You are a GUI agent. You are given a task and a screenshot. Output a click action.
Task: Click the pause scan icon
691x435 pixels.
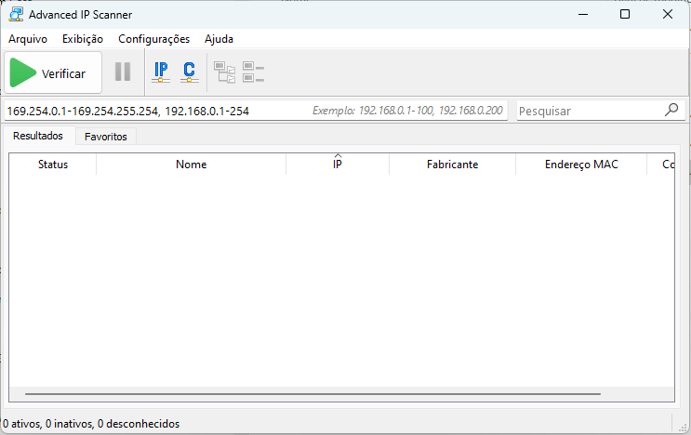(123, 72)
